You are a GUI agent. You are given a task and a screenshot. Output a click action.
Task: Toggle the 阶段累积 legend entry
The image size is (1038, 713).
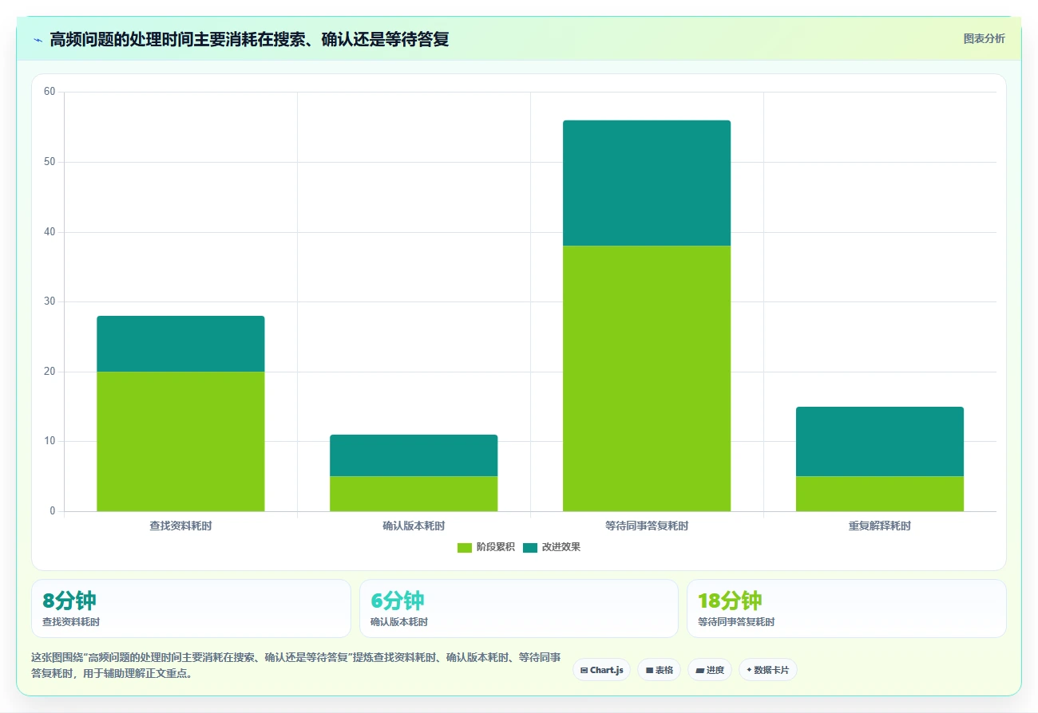coord(485,547)
